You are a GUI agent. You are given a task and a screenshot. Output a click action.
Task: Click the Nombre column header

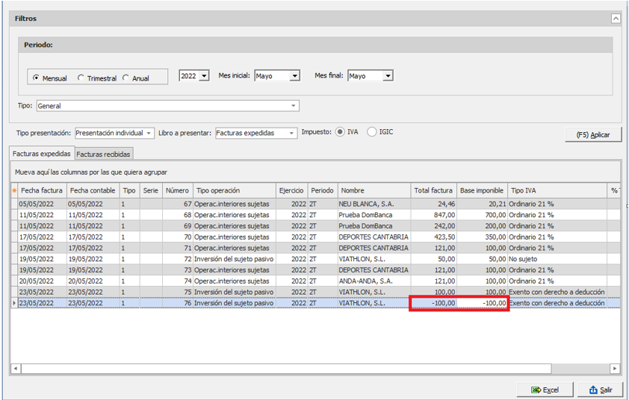[374, 190]
